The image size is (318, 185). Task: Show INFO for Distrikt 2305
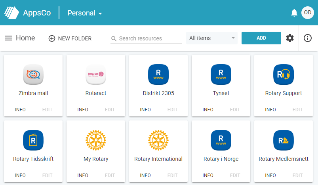145,110
